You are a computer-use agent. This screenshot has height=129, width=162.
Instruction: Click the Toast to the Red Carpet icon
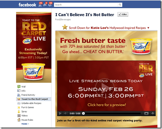point(19,99)
